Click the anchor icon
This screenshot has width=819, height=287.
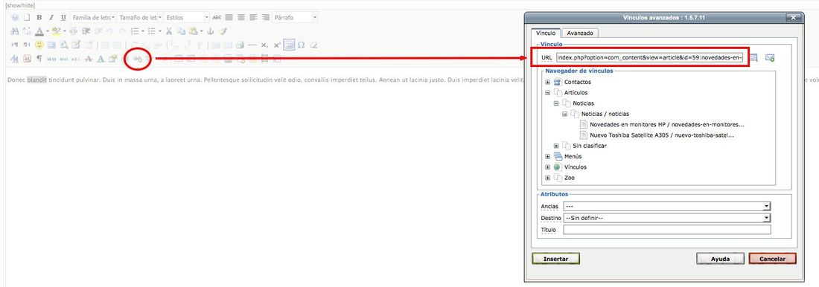point(211,31)
